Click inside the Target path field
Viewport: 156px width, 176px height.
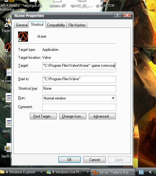[79, 66]
